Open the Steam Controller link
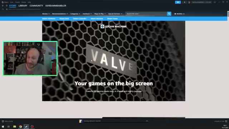 [80, 19]
